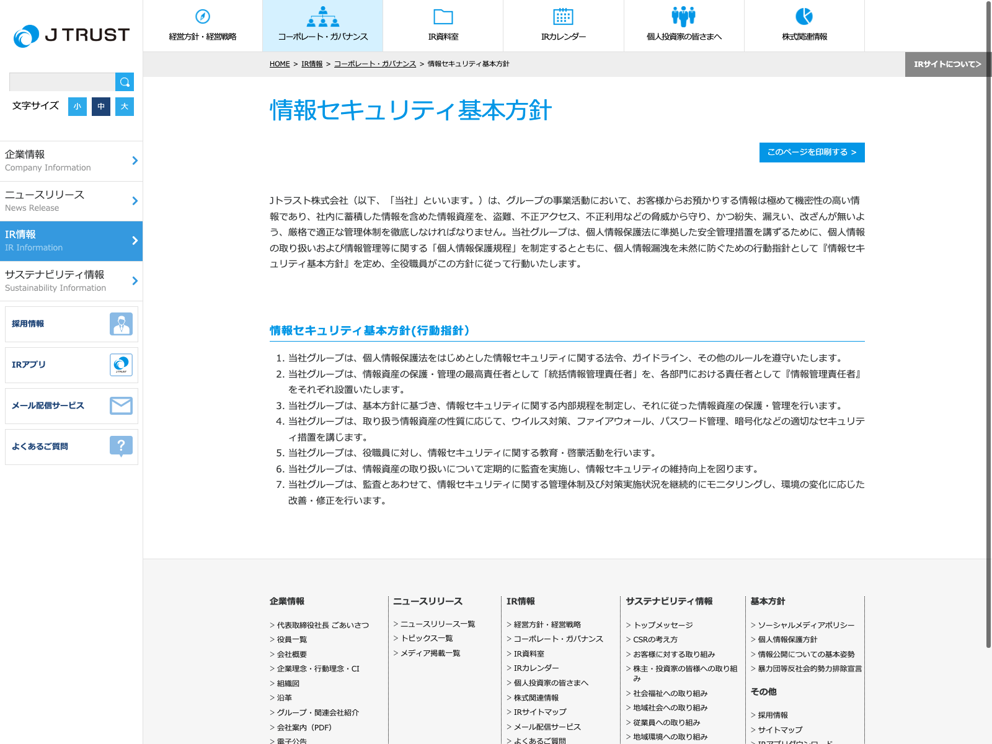Set text size to small (小)
Screen dimensions: 992x744
click(x=77, y=107)
